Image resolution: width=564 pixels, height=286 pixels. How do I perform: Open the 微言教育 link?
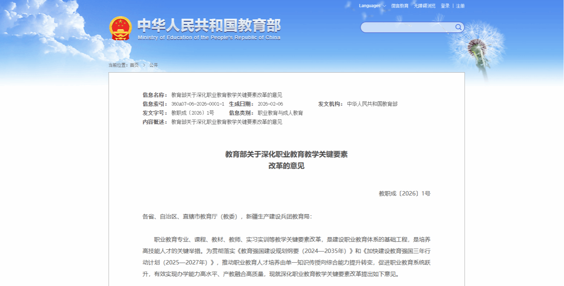[x=400, y=6]
